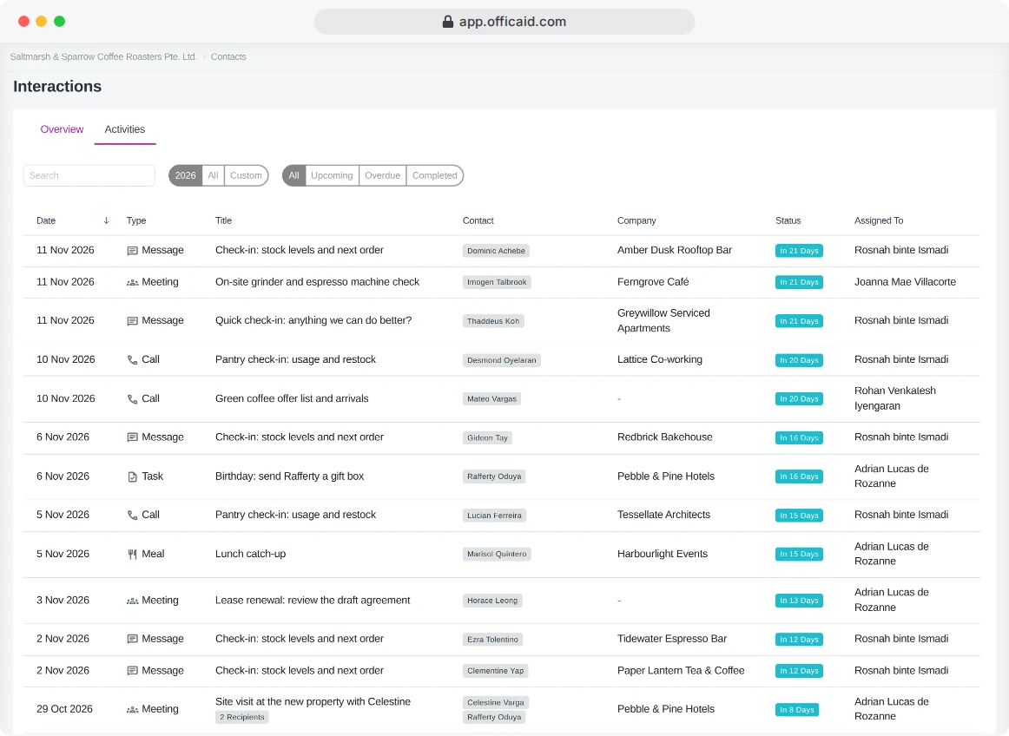Open the Imogen Talbrook contact tag
Viewport: 1009px width, 736px height.
497,282
